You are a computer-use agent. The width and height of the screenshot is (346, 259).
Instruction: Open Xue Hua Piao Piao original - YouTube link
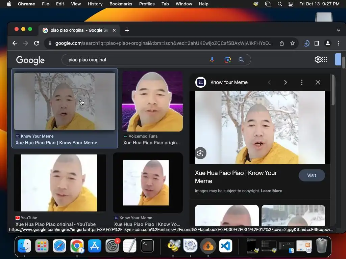[x=55, y=224]
